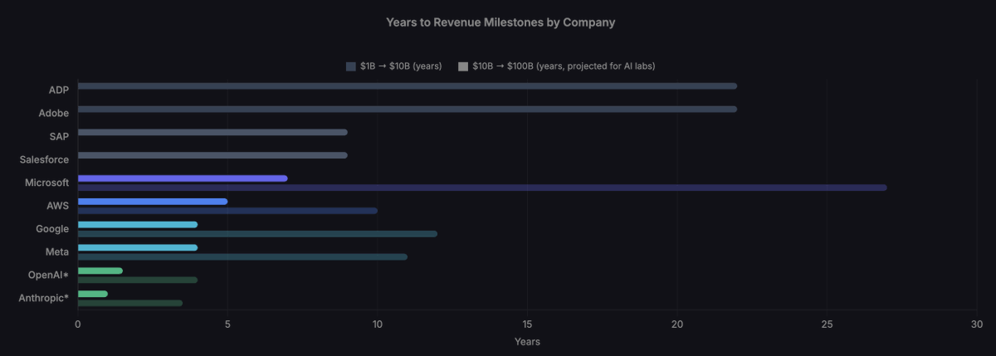996x356 pixels.
Task: Click the Google axis label
Action: click(x=52, y=229)
